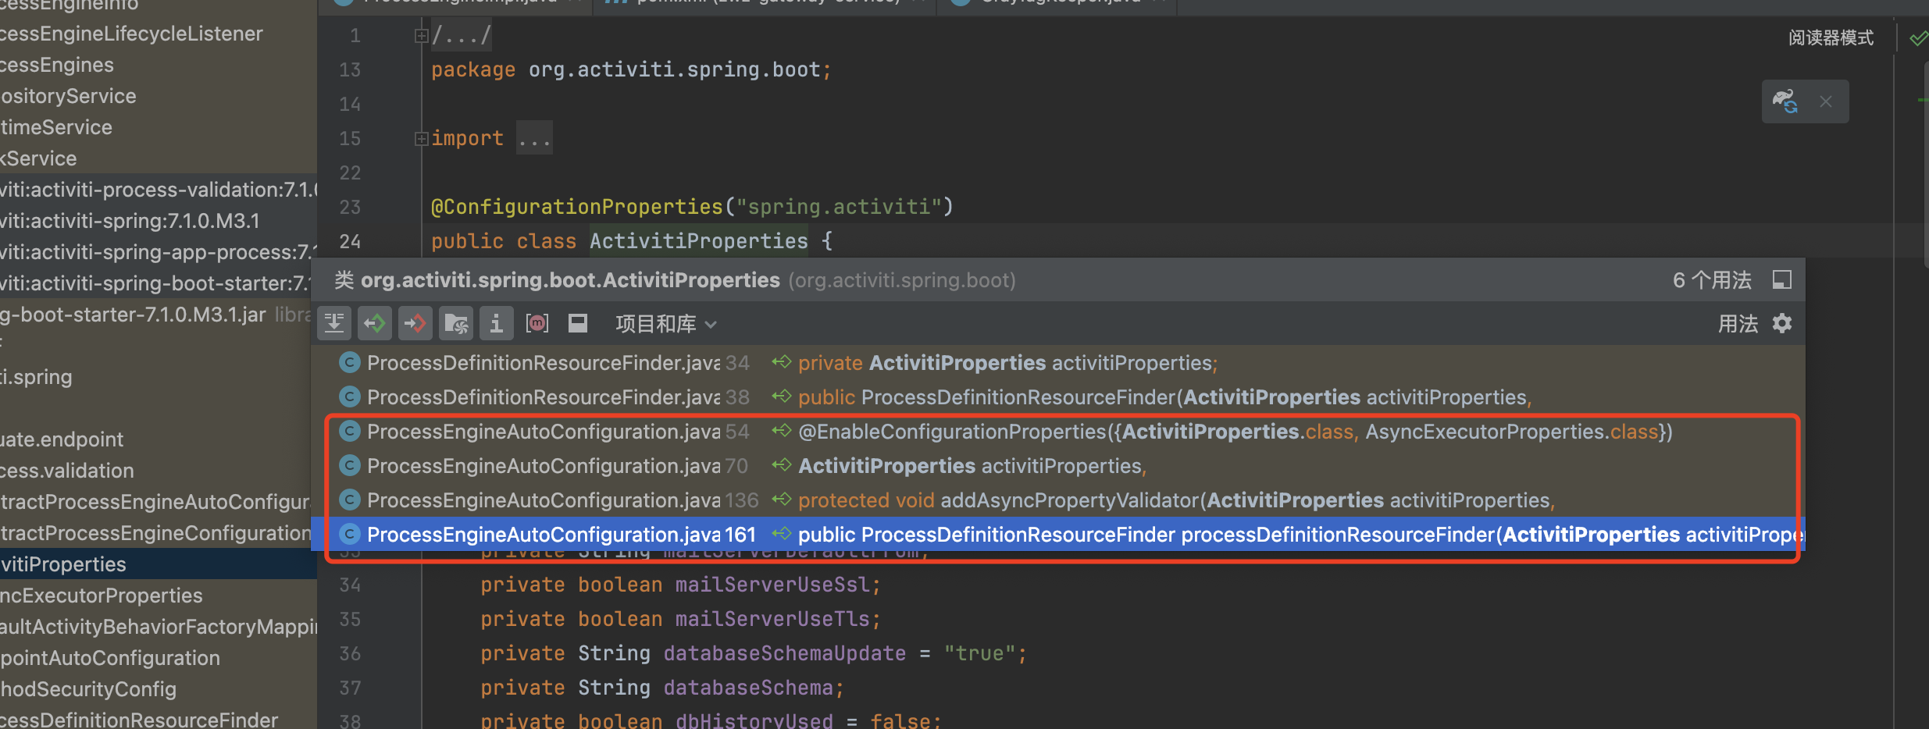This screenshot has width=1929, height=729.
Task: Click the info 'i' icon in usages toolbar
Action: pos(497,323)
